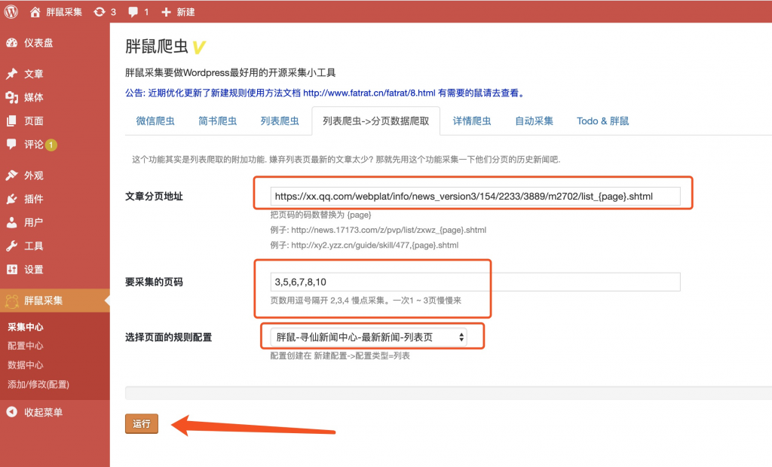This screenshot has height=467, width=772.
Task: Switch to the 简书爬虫 tab
Action: [217, 121]
